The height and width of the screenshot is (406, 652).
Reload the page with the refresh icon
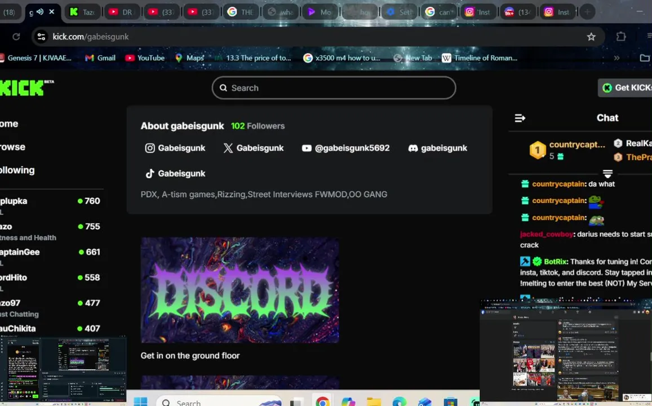pos(16,37)
